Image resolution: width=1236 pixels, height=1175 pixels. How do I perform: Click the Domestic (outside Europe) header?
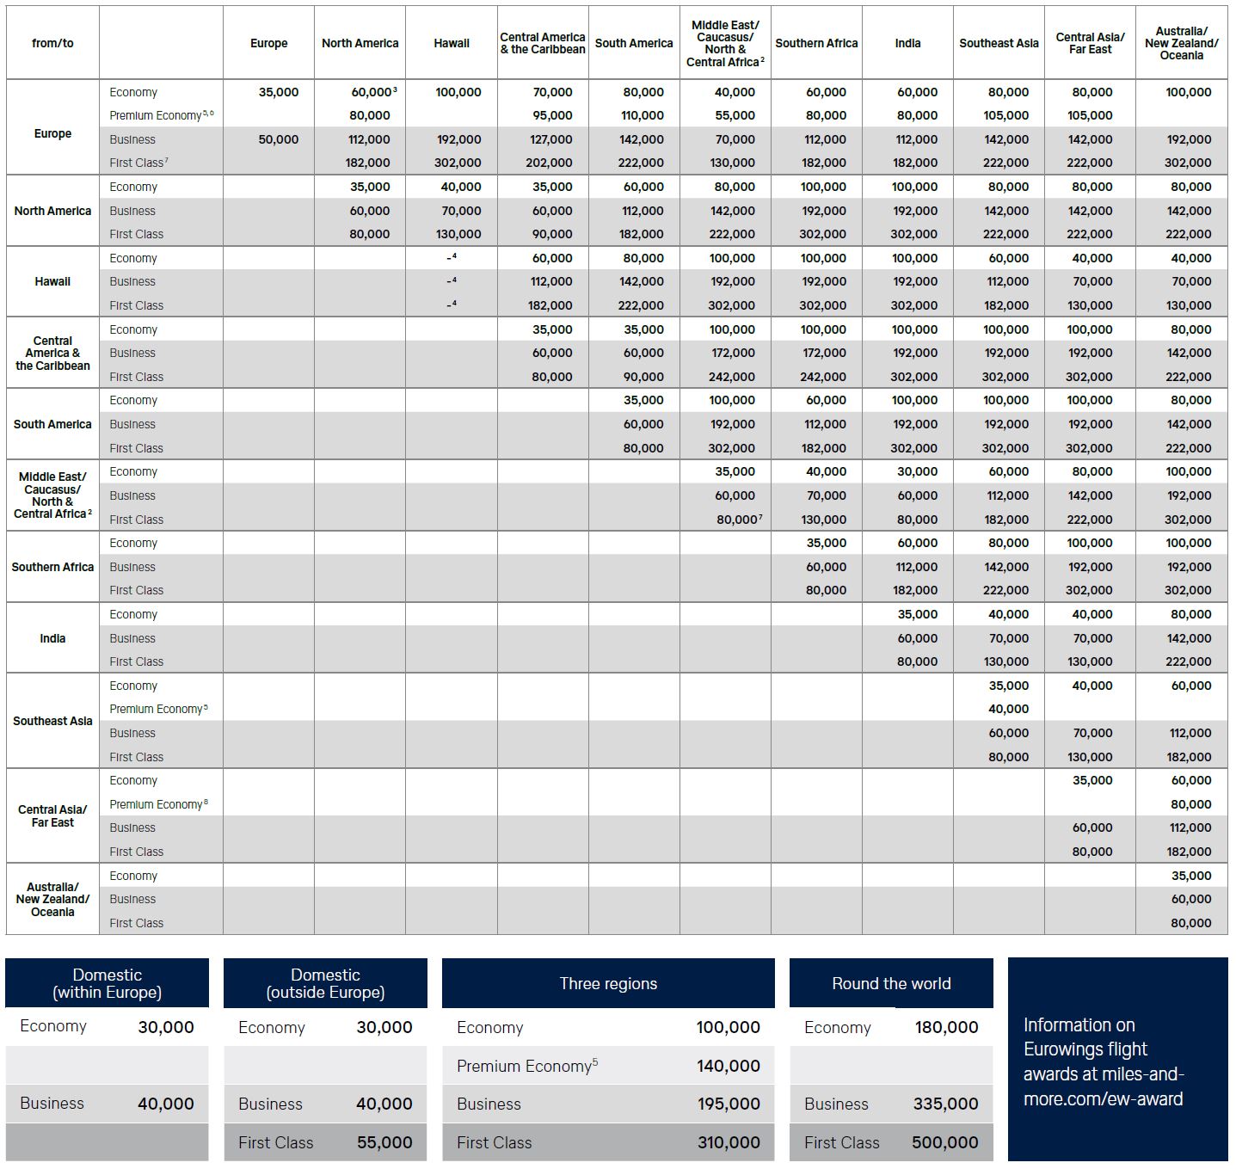tap(325, 983)
